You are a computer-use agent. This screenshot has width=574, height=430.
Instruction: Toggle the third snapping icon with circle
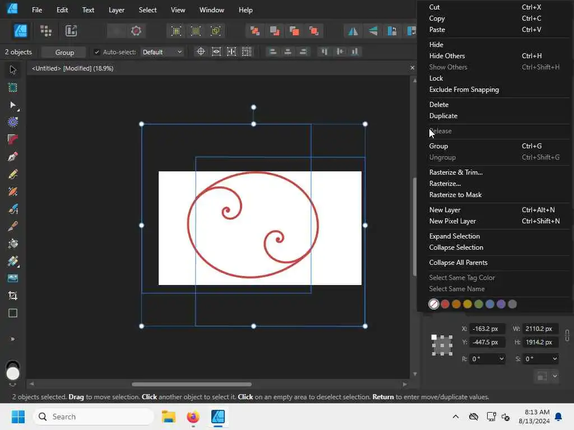(216, 31)
